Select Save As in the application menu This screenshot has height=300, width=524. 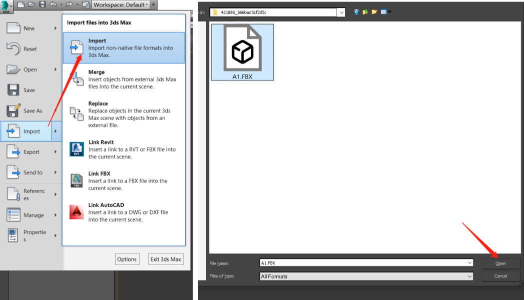tap(33, 111)
